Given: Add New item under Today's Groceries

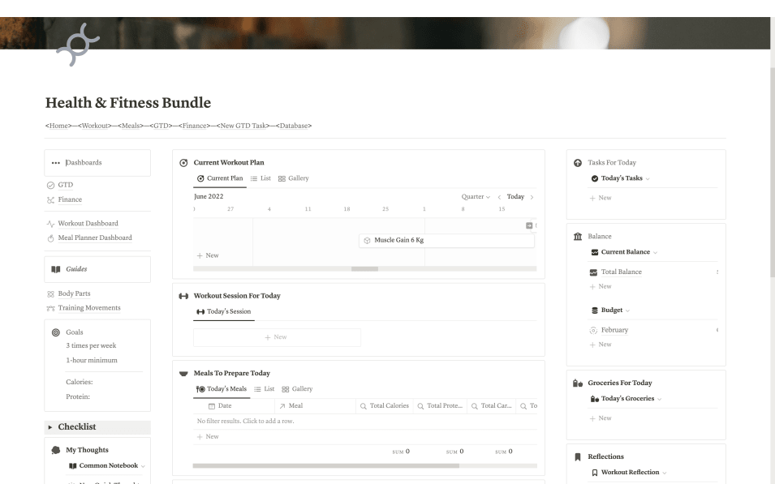Looking at the screenshot, I should click(601, 418).
